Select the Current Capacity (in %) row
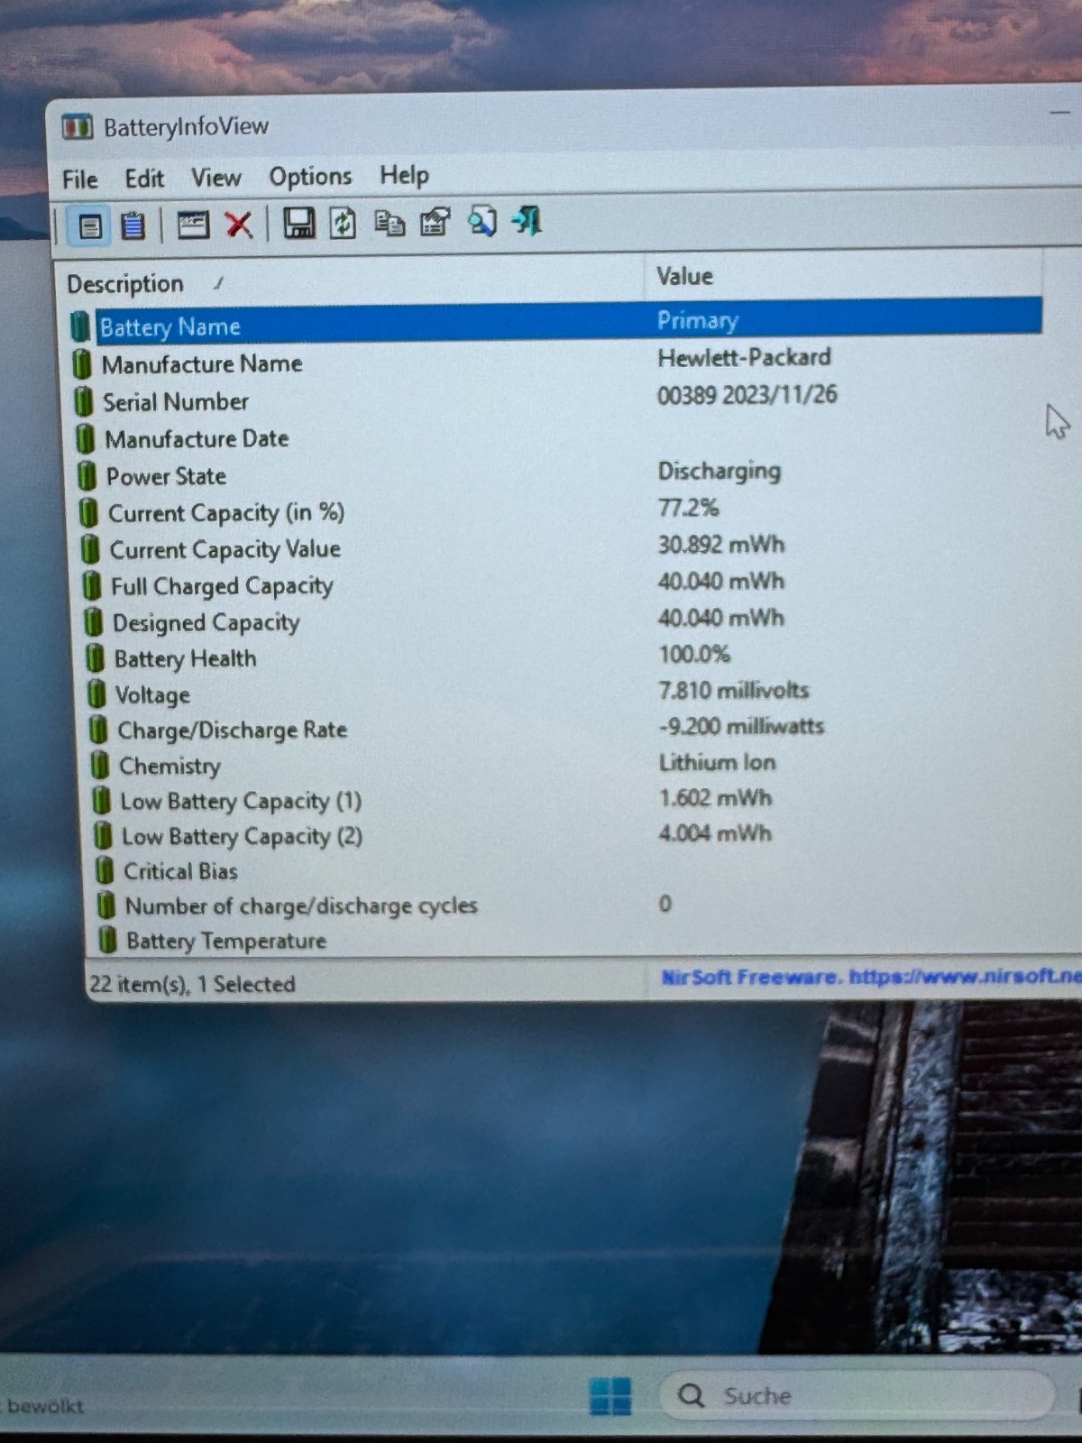1082x1443 pixels. pyautogui.click(x=559, y=511)
